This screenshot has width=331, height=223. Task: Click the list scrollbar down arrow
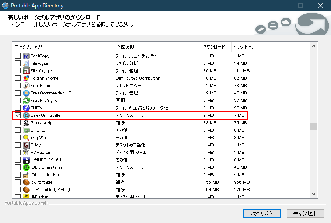point(313,194)
